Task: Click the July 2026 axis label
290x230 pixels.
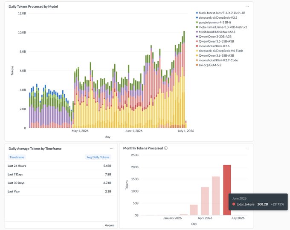Action: [x=238, y=218]
